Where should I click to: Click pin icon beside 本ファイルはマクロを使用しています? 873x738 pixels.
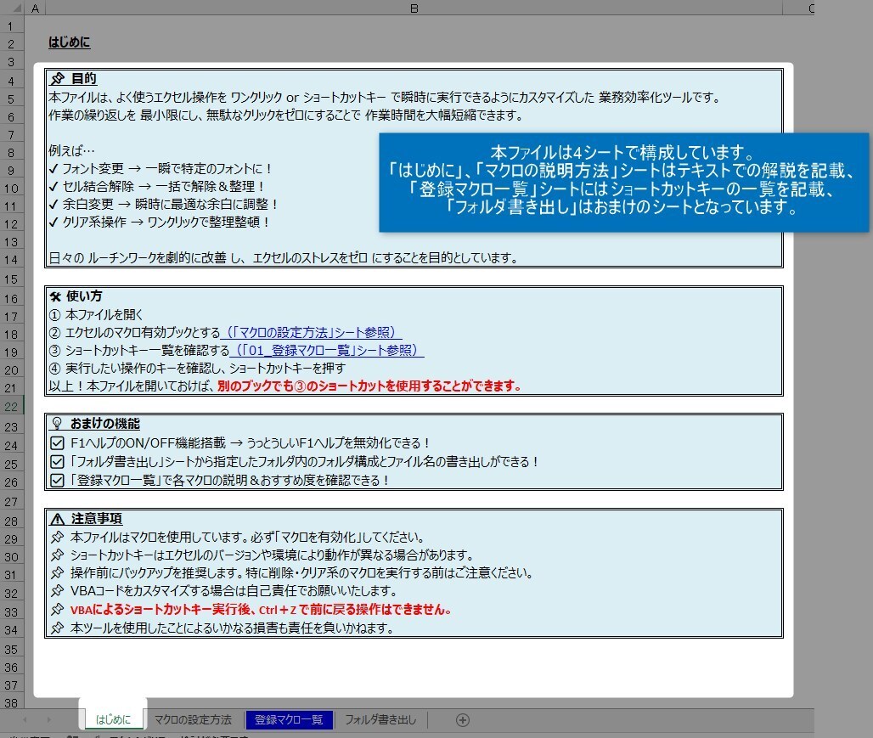(x=57, y=537)
